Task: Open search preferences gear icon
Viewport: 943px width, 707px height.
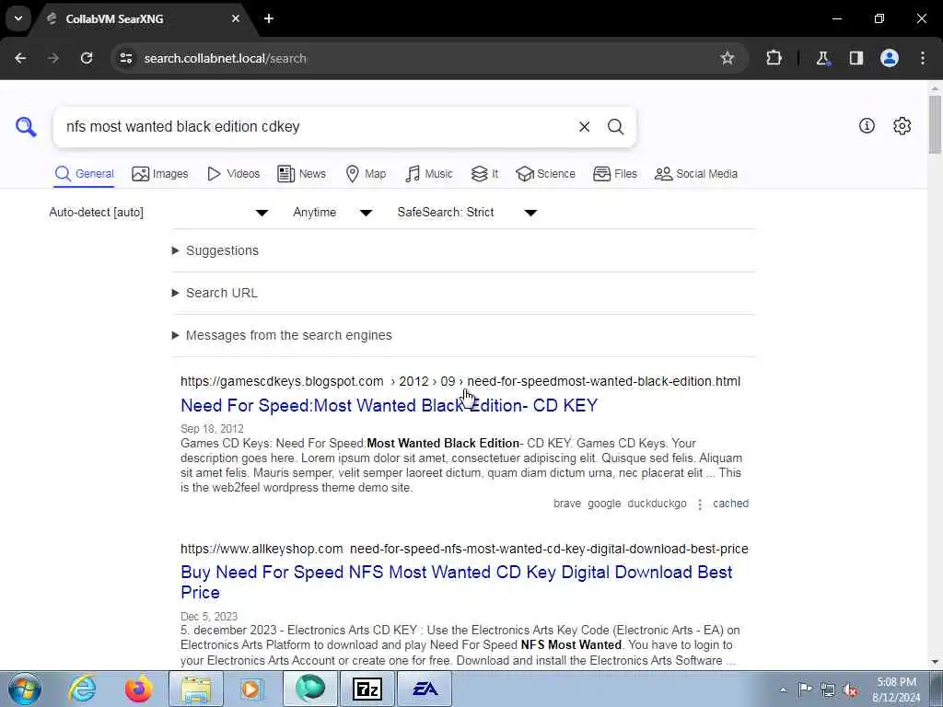Action: 902,125
